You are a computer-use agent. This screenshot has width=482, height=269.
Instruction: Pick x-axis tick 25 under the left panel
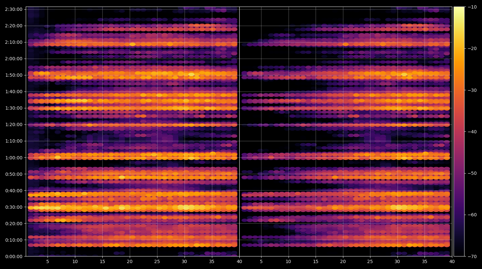click(x=157, y=261)
